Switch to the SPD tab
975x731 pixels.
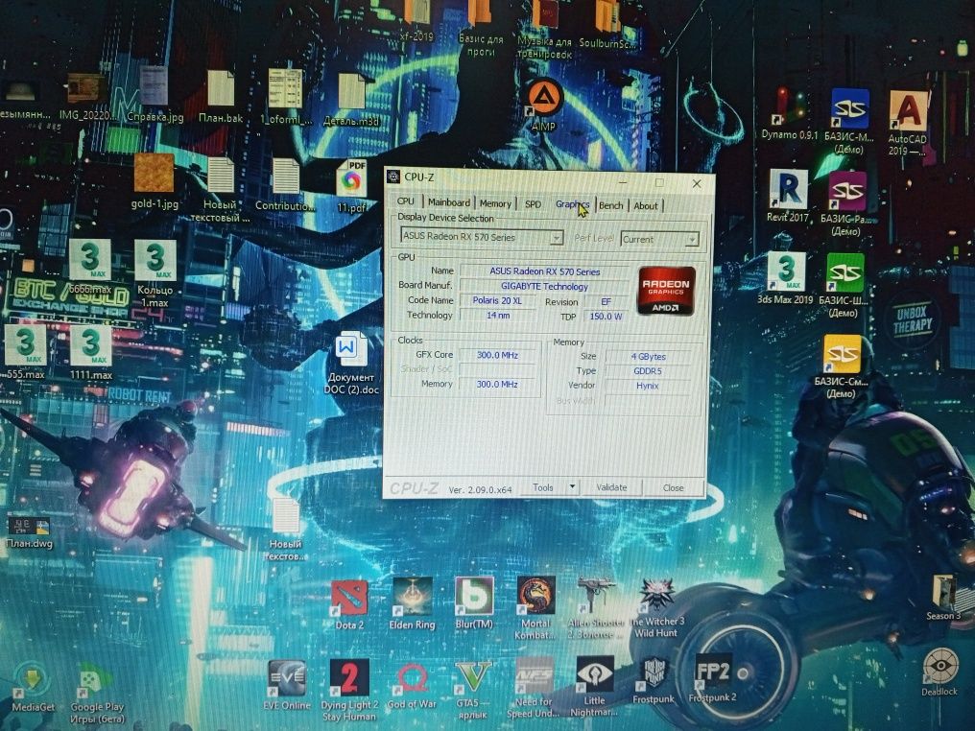[x=533, y=204]
